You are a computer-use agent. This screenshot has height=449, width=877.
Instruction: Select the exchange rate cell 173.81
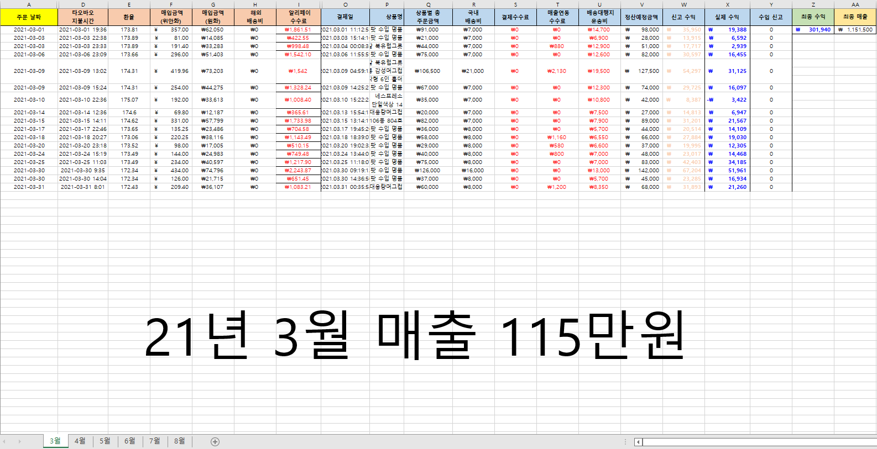[129, 30]
